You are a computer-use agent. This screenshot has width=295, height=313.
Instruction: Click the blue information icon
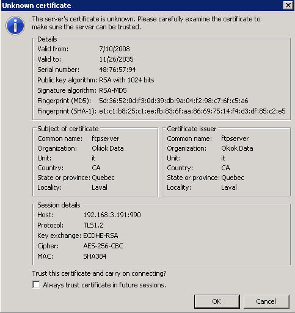pyautogui.click(x=15, y=26)
